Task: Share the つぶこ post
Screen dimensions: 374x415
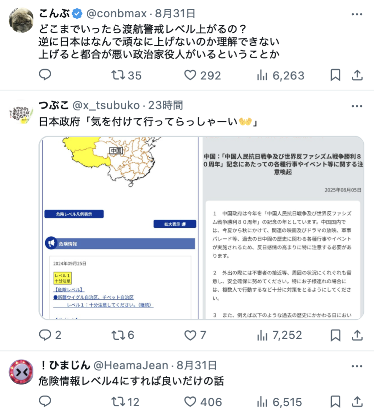Action: tap(357, 335)
